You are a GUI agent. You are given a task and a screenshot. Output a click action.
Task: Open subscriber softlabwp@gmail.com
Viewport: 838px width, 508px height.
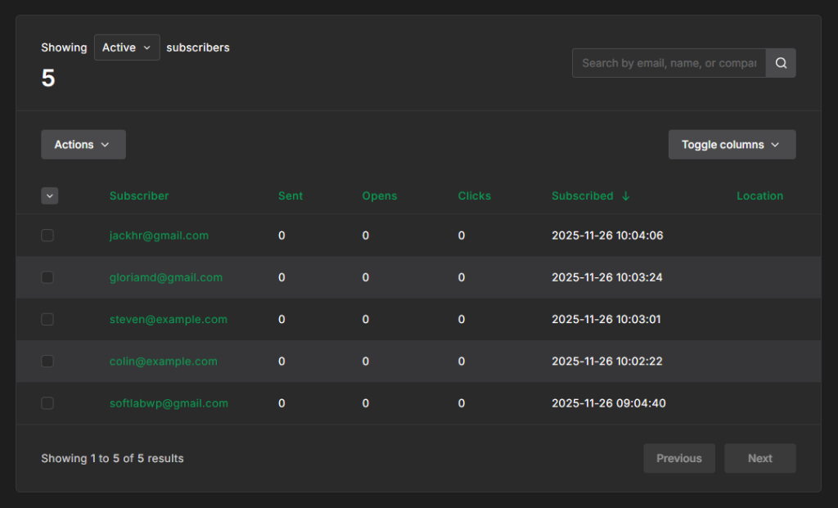[169, 403]
